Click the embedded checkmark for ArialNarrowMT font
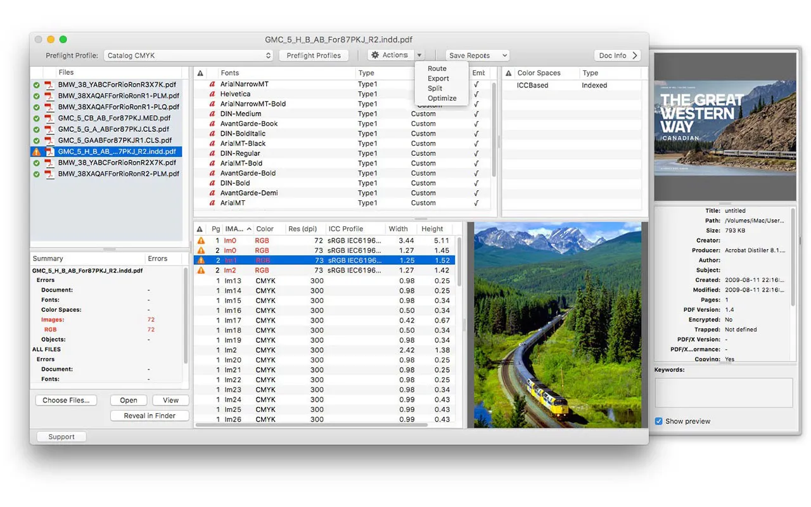 pyautogui.click(x=476, y=84)
